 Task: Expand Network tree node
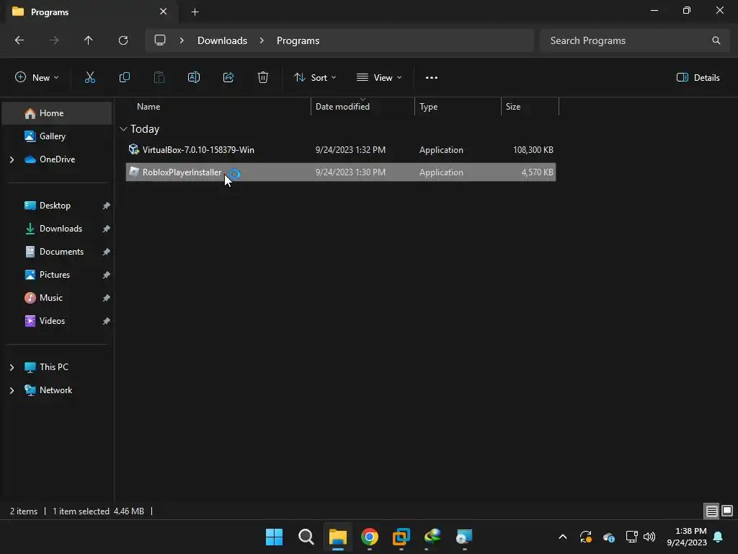click(x=12, y=390)
